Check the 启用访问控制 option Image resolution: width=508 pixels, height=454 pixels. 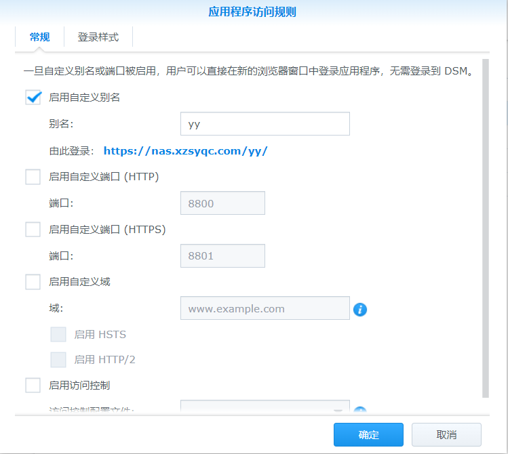tap(33, 386)
